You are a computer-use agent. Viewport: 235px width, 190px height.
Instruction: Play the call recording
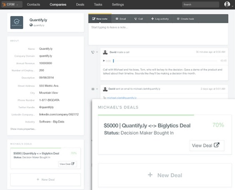point(104,61)
